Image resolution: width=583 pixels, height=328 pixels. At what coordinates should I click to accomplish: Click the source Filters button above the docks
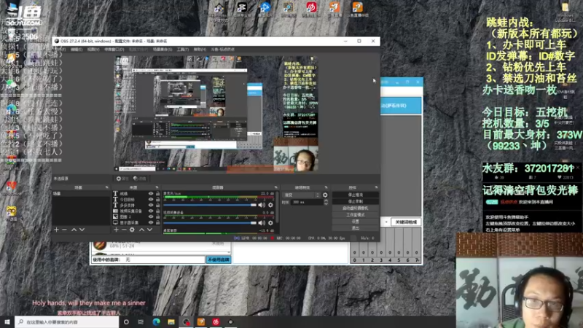click(x=140, y=179)
